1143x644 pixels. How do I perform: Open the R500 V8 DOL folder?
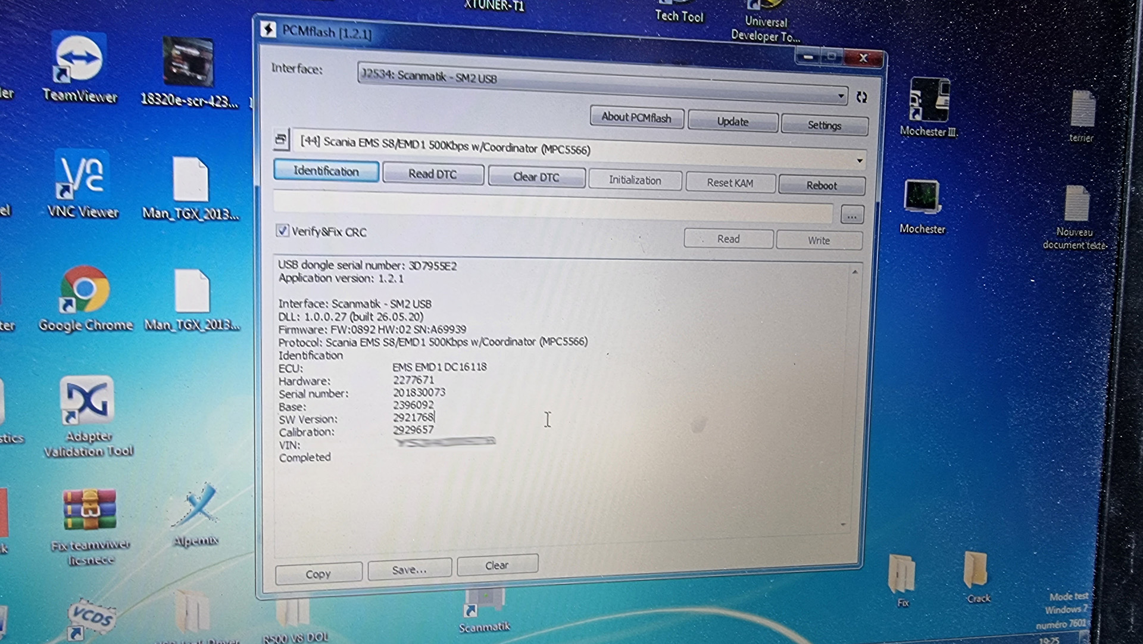pos(294,621)
